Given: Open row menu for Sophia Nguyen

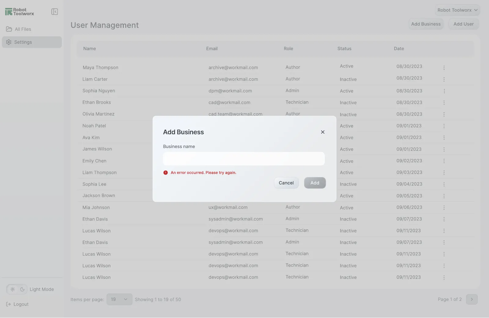Looking at the screenshot, I should click(x=444, y=91).
